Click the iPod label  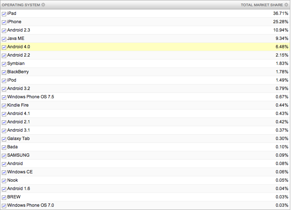pos(12,80)
